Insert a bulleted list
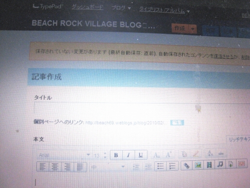Image resolution: width=250 pixels, height=188 pixels. click(x=160, y=166)
